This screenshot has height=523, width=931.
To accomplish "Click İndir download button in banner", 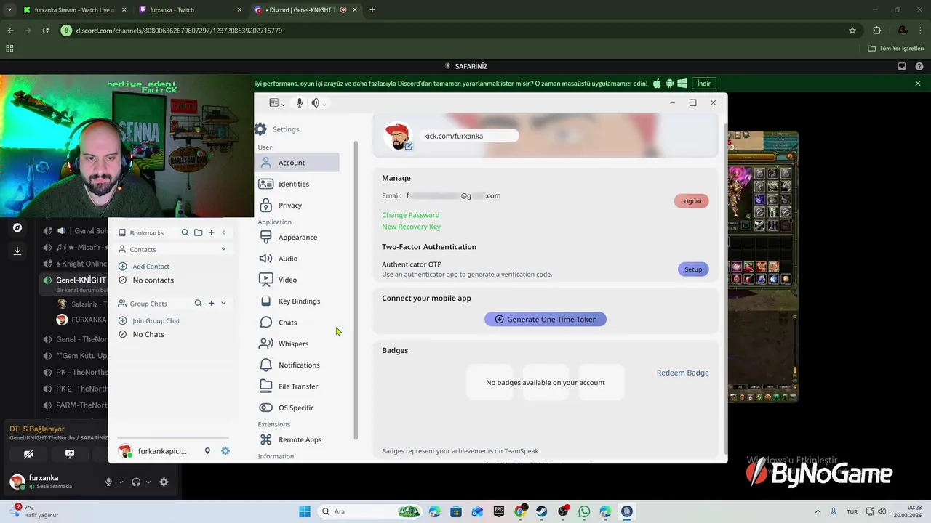I will [703, 84].
